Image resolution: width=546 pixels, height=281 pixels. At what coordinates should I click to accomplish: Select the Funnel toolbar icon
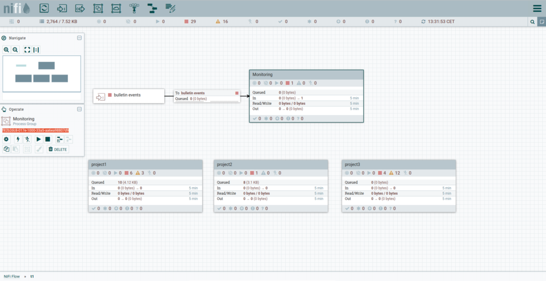[134, 8]
